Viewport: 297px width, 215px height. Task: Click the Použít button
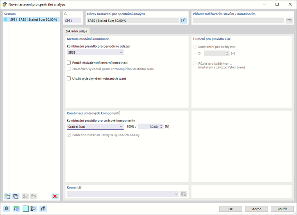pyautogui.click(x=282, y=209)
